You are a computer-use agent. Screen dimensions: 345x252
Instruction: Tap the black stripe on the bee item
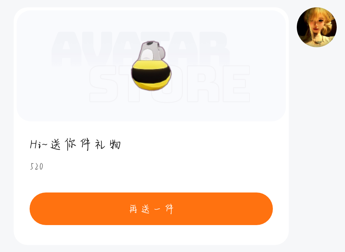click(151, 75)
